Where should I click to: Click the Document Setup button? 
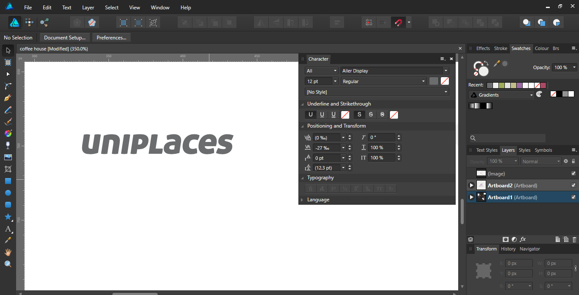tap(65, 38)
